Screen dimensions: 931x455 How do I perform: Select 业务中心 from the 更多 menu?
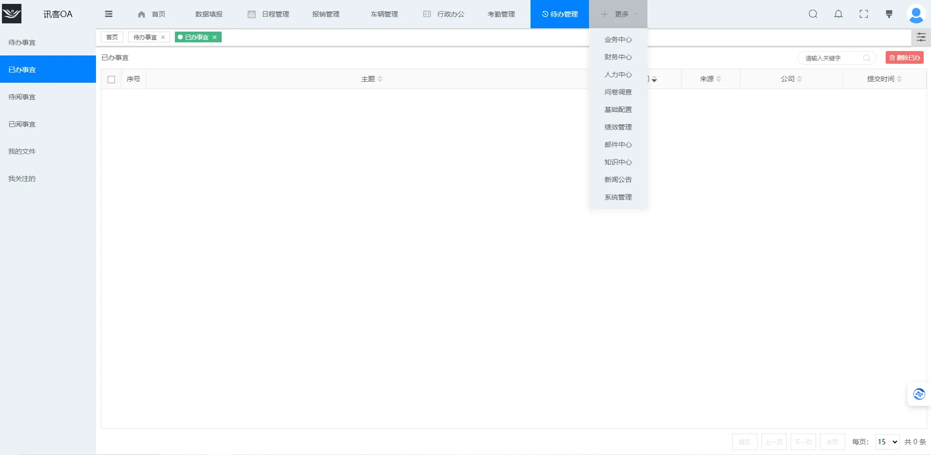(x=618, y=40)
